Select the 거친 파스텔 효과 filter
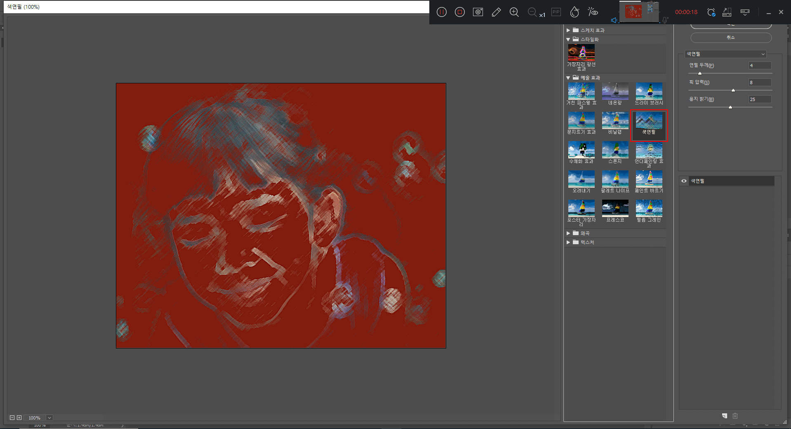The height and width of the screenshot is (429, 791). (581, 91)
